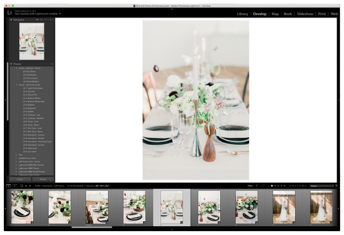
Task: Filter by yellow color label
Action: point(293,186)
